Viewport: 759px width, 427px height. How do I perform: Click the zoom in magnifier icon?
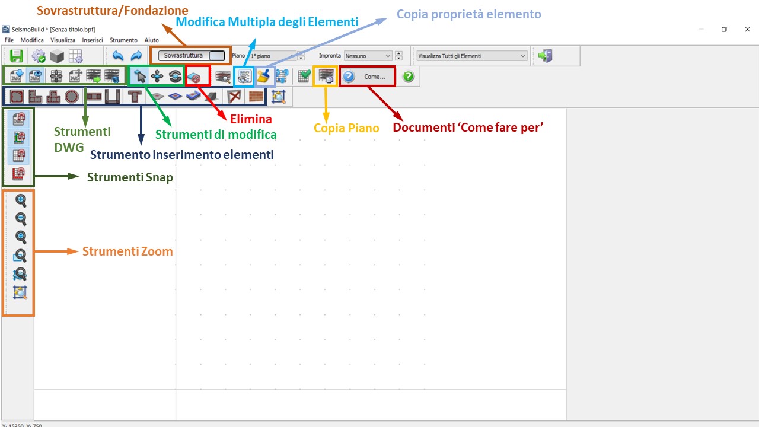(21, 200)
